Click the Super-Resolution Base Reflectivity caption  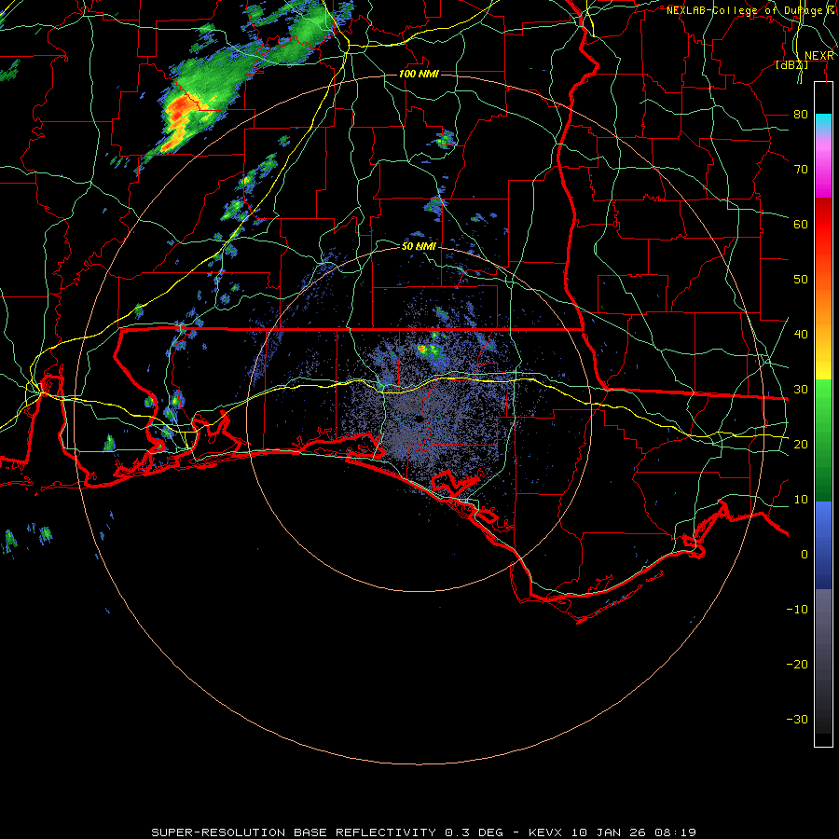(x=424, y=832)
